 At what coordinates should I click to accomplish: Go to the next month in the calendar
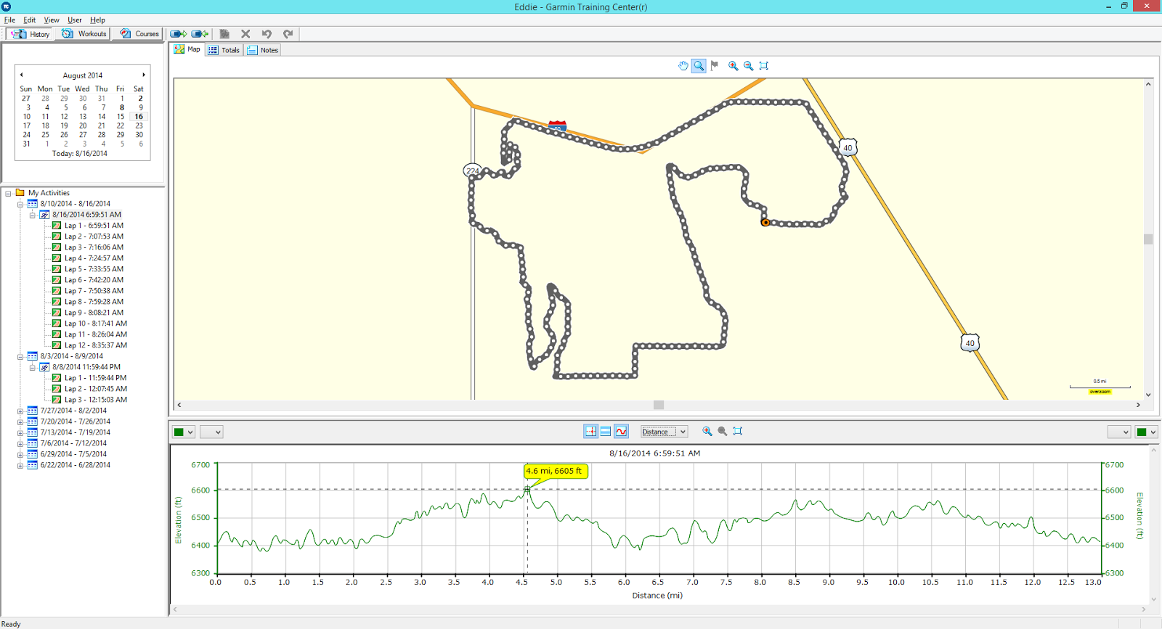tap(144, 75)
